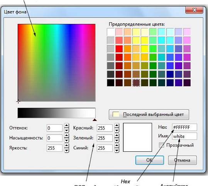Decrease the Синий value with down arrow

(x=117, y=151)
